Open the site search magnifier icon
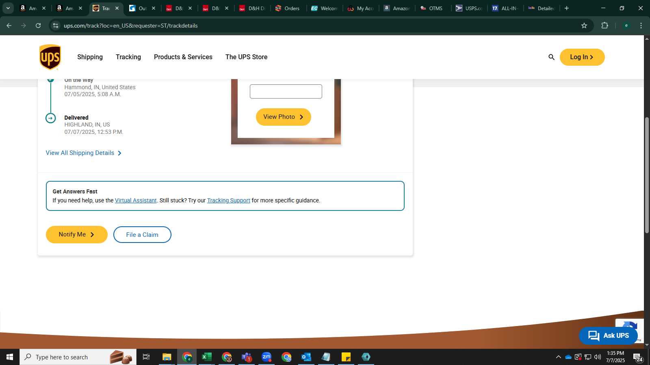 [x=551, y=57]
